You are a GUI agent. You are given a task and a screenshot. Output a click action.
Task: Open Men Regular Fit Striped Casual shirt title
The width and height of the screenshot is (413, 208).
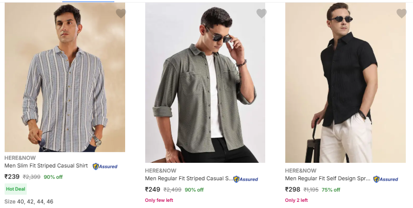tap(188, 179)
